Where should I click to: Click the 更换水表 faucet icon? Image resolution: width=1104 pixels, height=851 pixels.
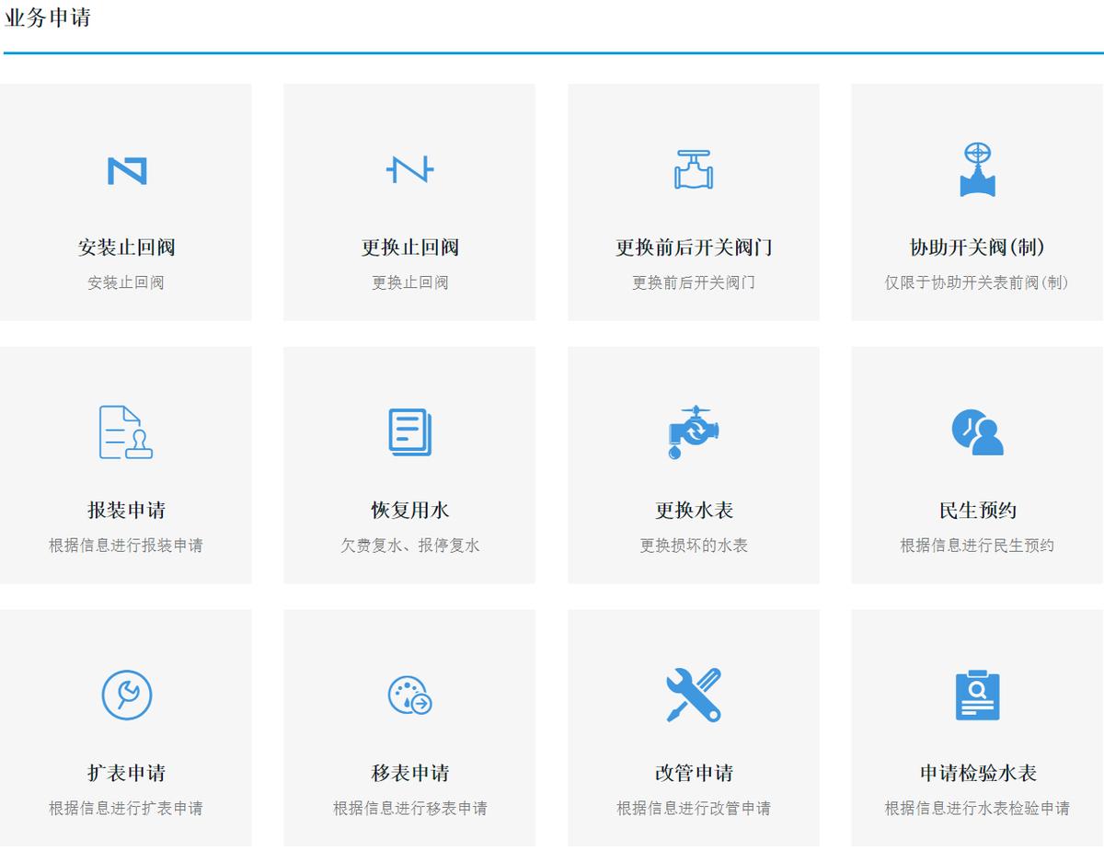click(x=694, y=431)
